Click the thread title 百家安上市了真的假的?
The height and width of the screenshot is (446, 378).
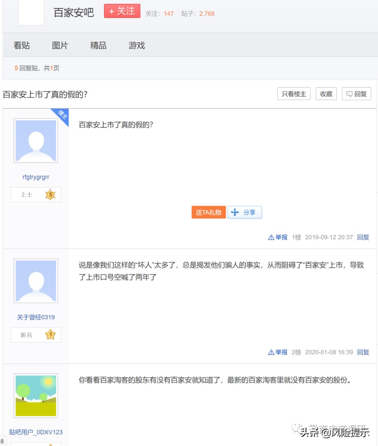point(45,94)
